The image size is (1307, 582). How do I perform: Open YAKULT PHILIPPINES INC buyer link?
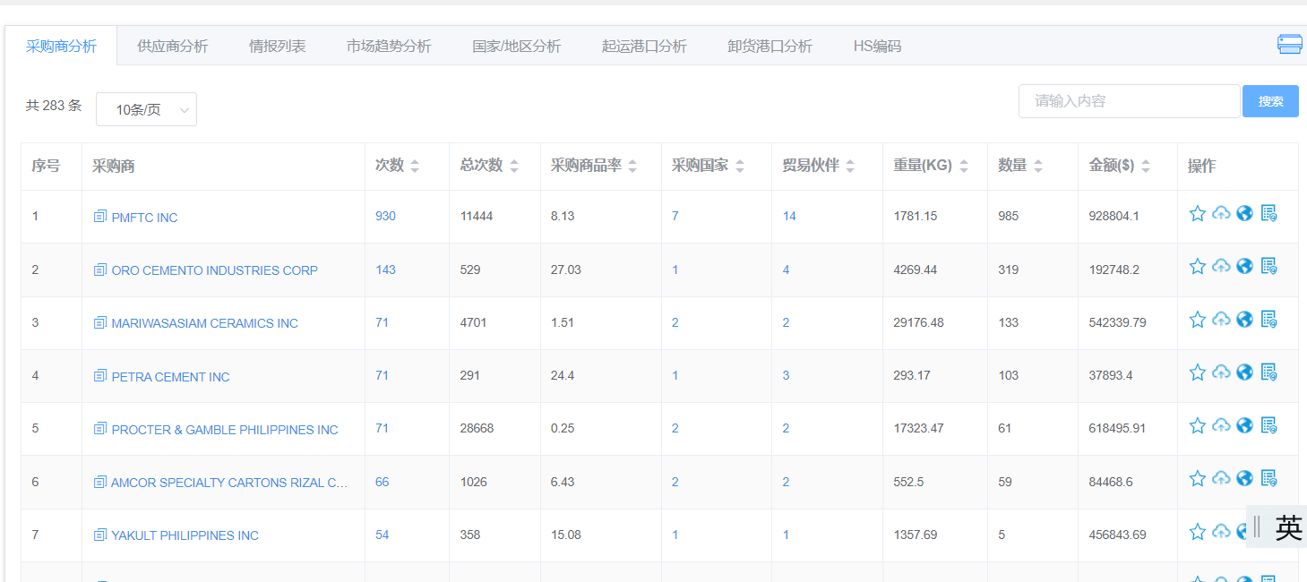(185, 535)
